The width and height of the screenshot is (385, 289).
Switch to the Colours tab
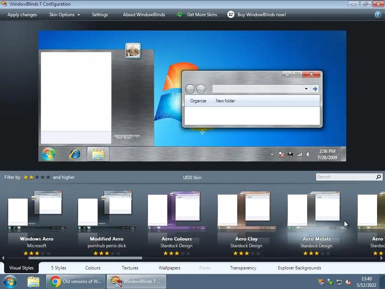pos(93,268)
